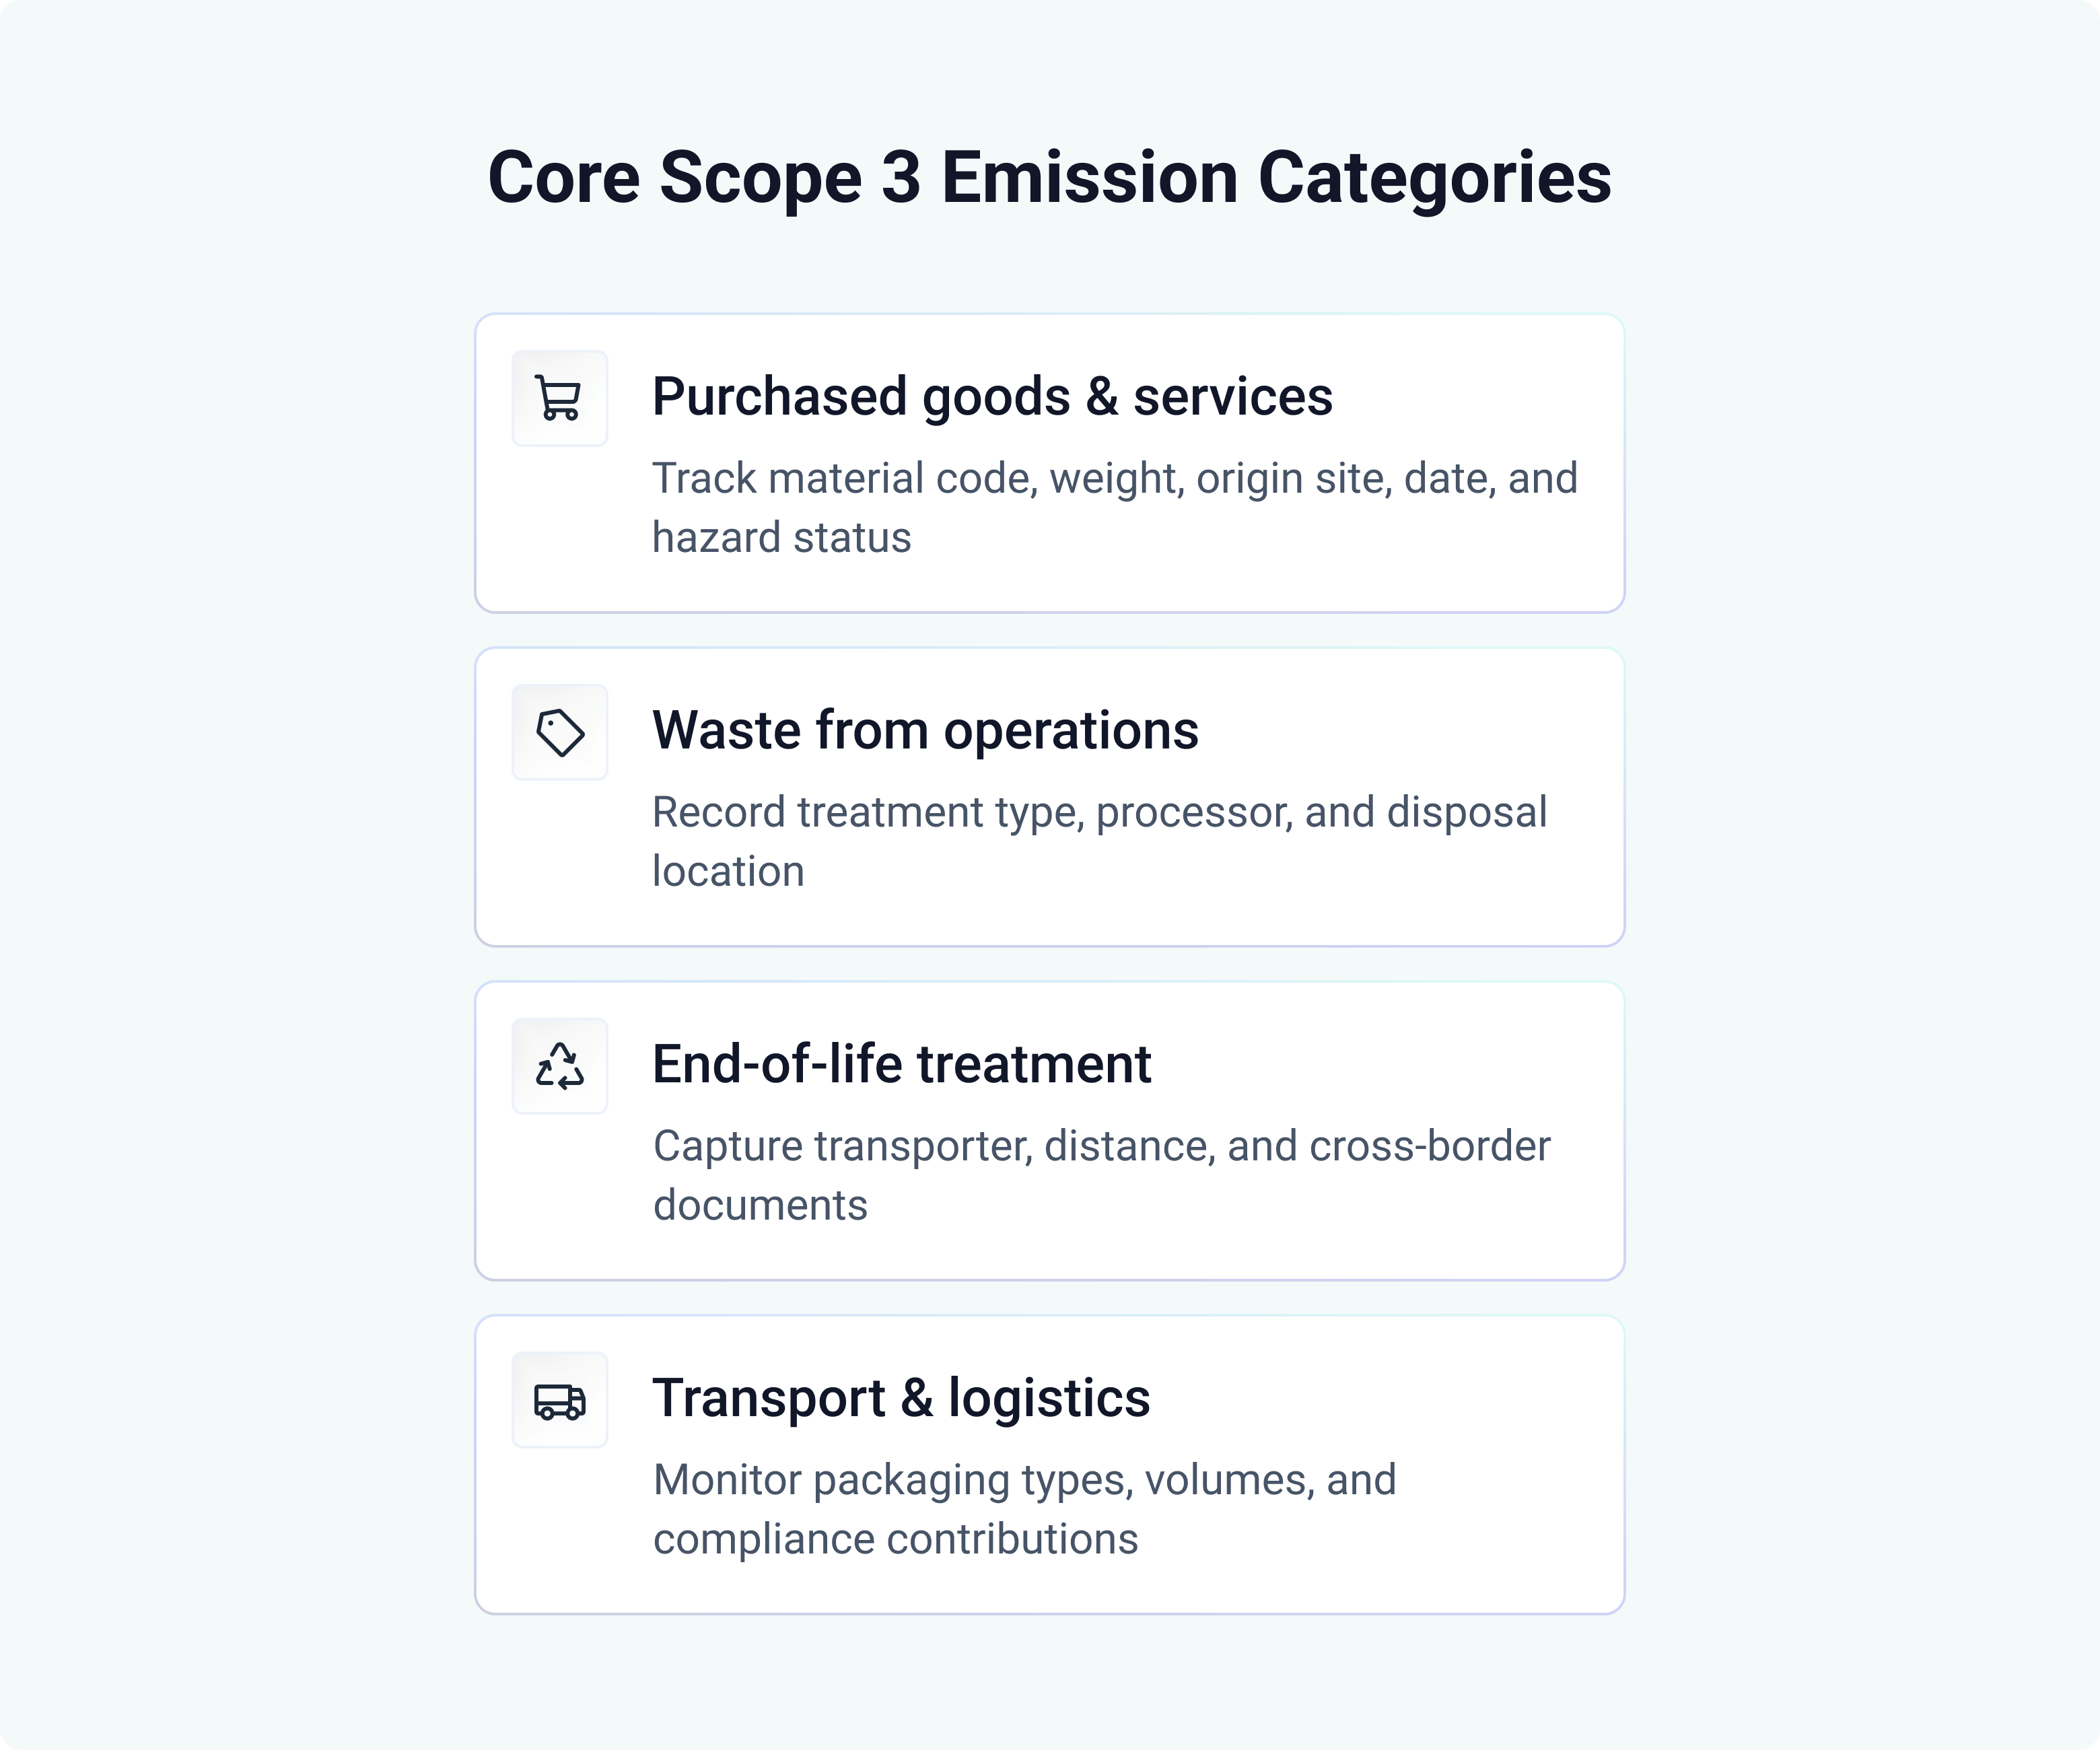Viewport: 2100px width, 1750px height.
Task: Click the Record treatment type description
Action: 1099,812
